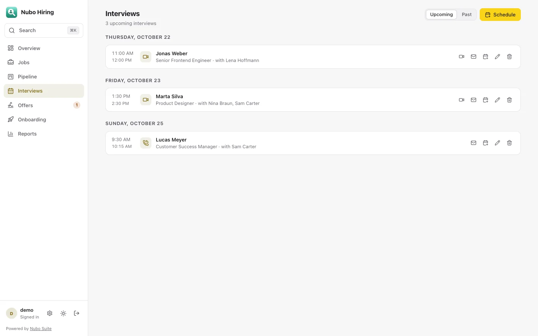
Task: Edit Jonas Weber interview pencil icon
Action: pyautogui.click(x=497, y=57)
